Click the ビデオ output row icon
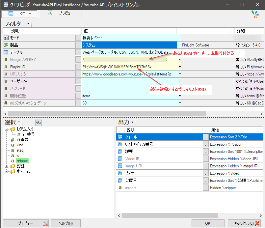 120,173
